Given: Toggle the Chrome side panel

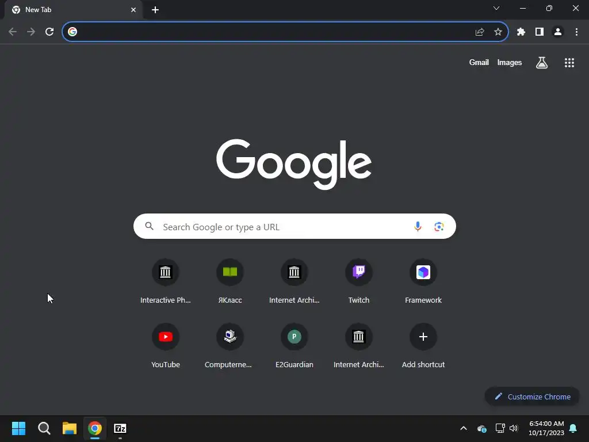Looking at the screenshot, I should pos(540,32).
